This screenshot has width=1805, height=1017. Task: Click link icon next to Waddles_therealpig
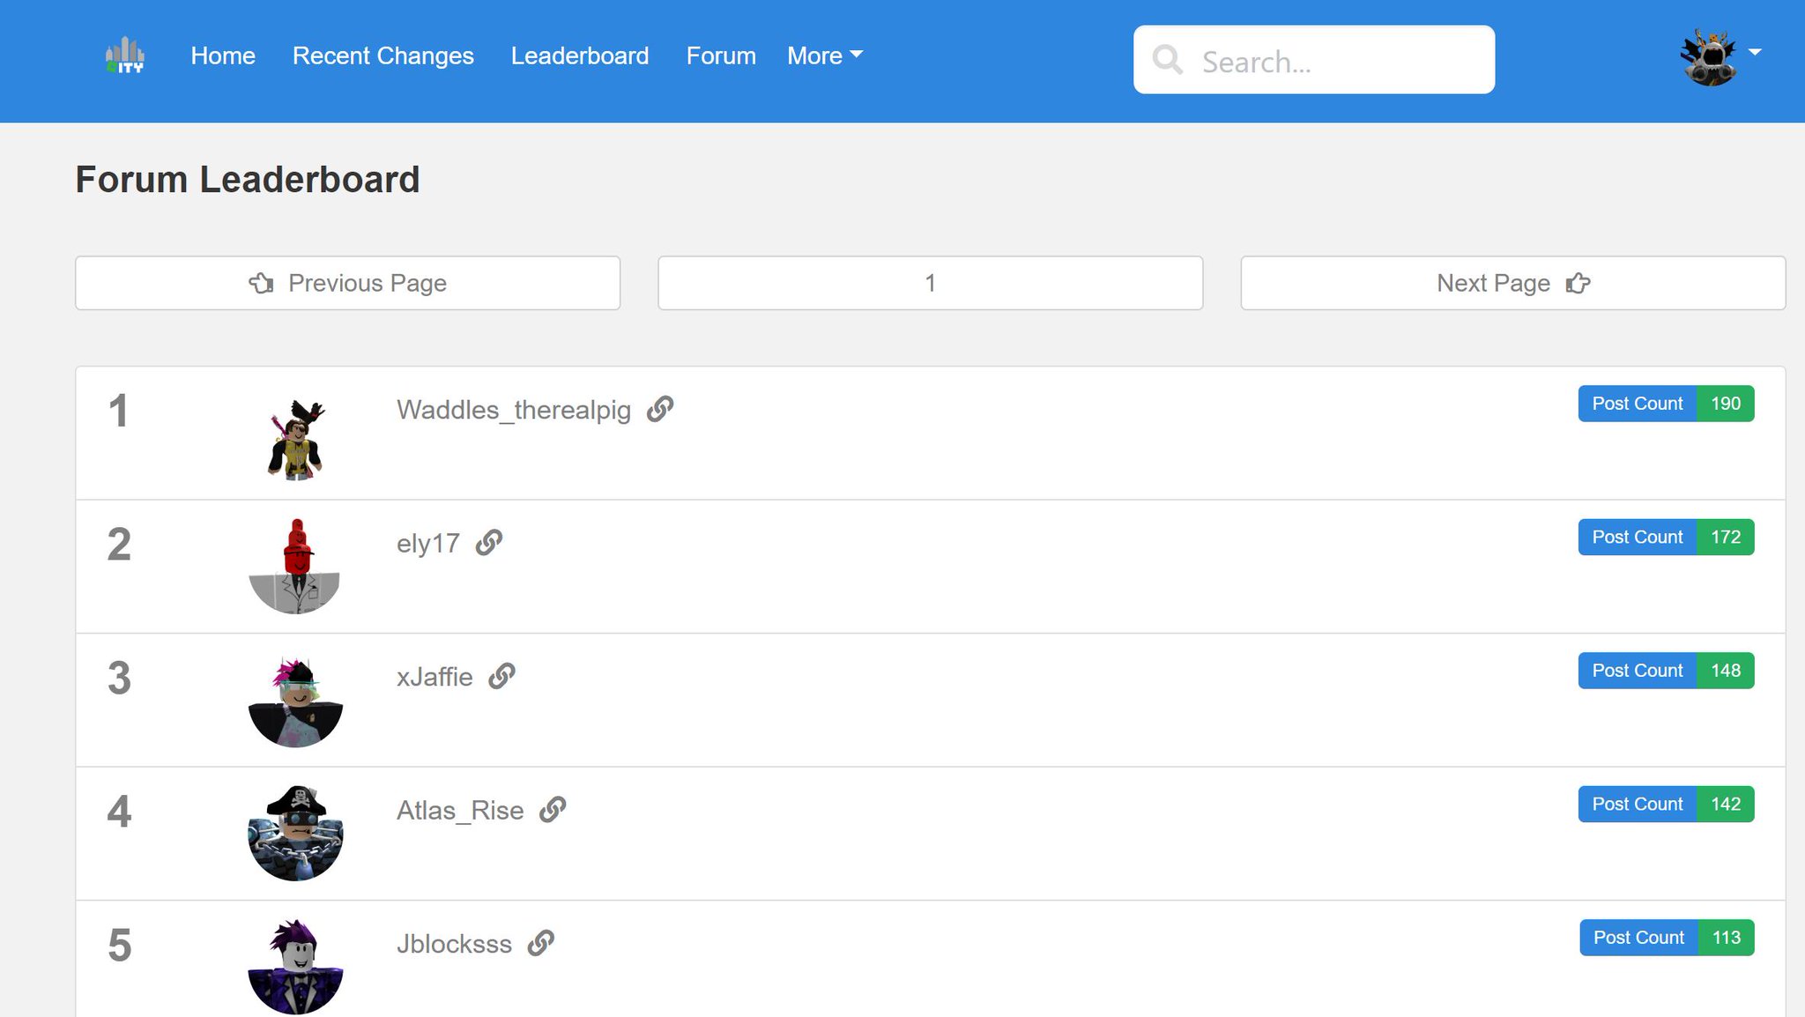660,409
